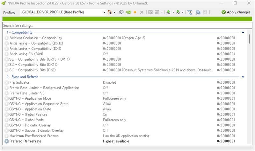Click the 0x00000001 hex value of Antialiasing Fix (DX9)
255x151 pixels.
[x=226, y=54]
